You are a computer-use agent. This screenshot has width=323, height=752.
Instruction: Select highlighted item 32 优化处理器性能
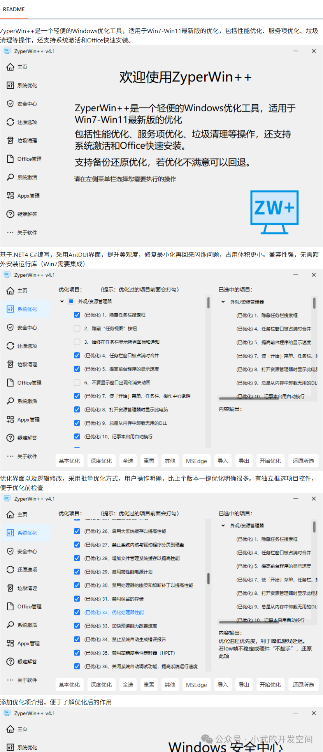[114, 612]
